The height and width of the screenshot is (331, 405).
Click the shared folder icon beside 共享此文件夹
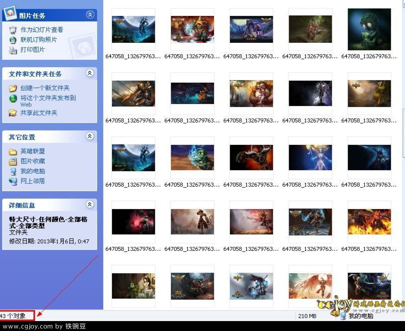[13, 113]
